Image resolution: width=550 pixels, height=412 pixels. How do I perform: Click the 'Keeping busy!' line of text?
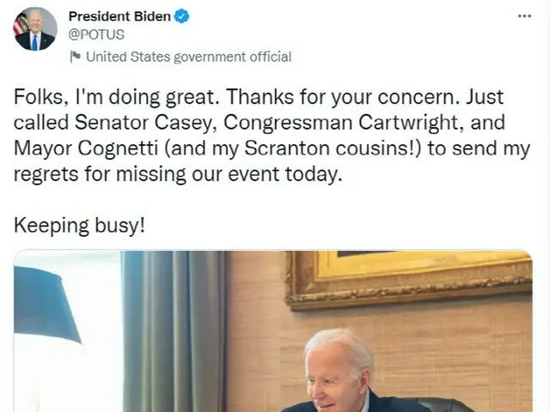79,225
